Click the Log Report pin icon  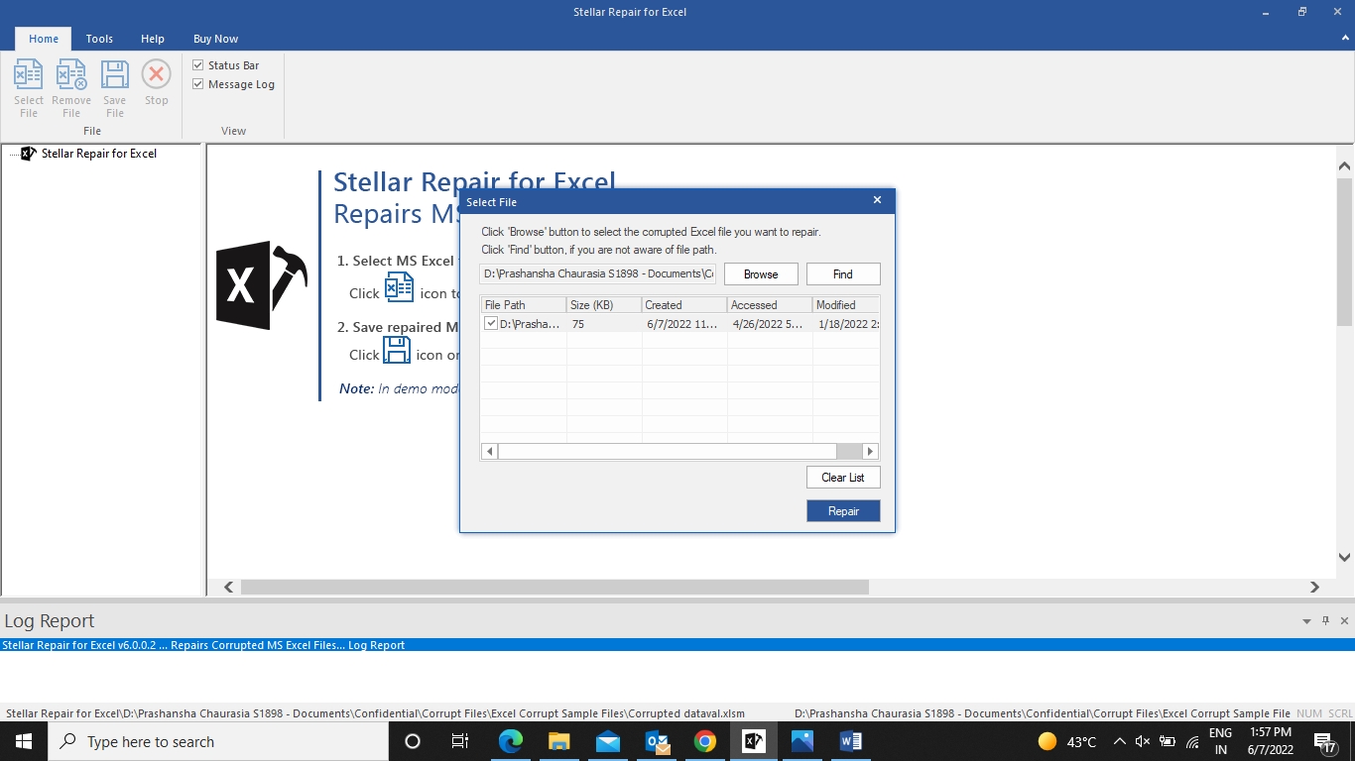1325,621
